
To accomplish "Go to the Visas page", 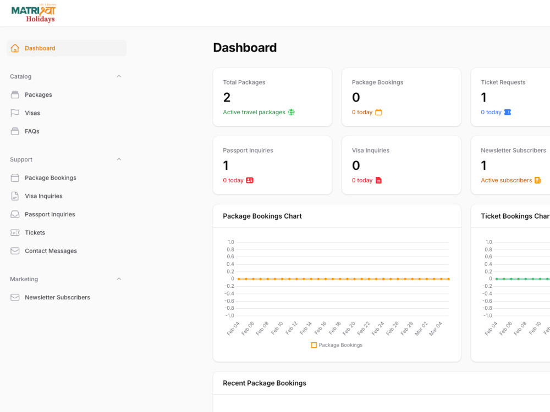I will click(67, 113).
